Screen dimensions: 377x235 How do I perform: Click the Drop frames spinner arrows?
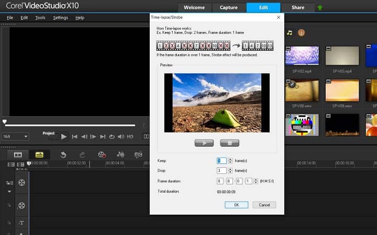[230, 170]
